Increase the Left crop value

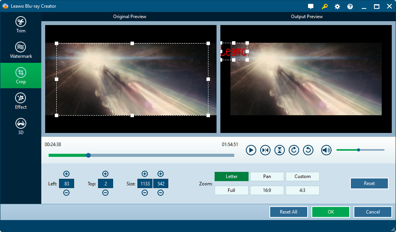(x=66, y=174)
